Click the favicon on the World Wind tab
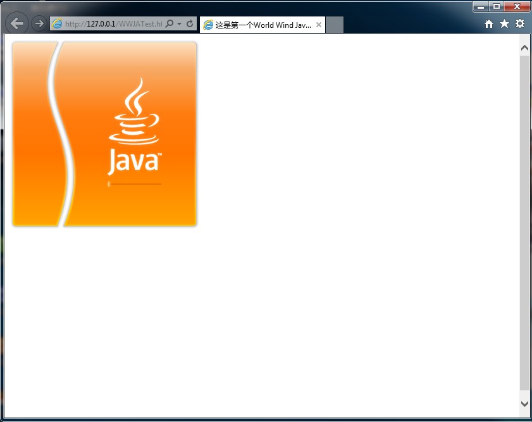532x422 pixels. pos(208,25)
